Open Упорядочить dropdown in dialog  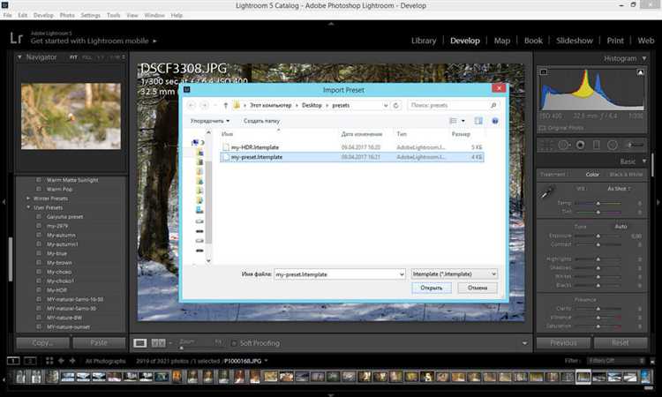tap(210, 121)
